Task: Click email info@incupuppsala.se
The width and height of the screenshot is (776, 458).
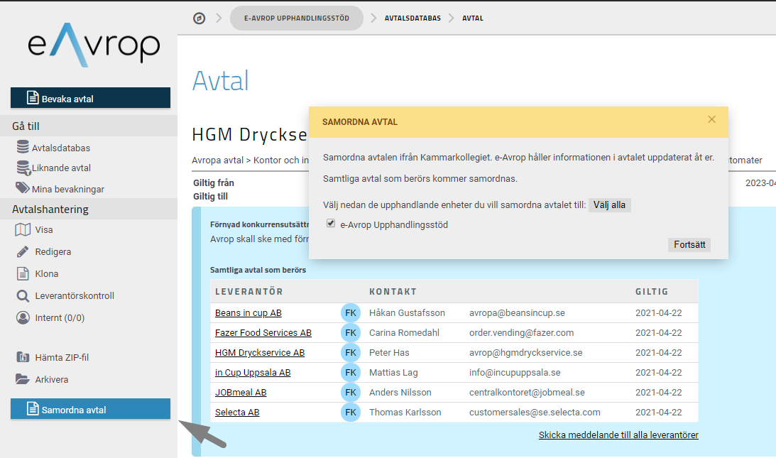Action: click(515, 372)
